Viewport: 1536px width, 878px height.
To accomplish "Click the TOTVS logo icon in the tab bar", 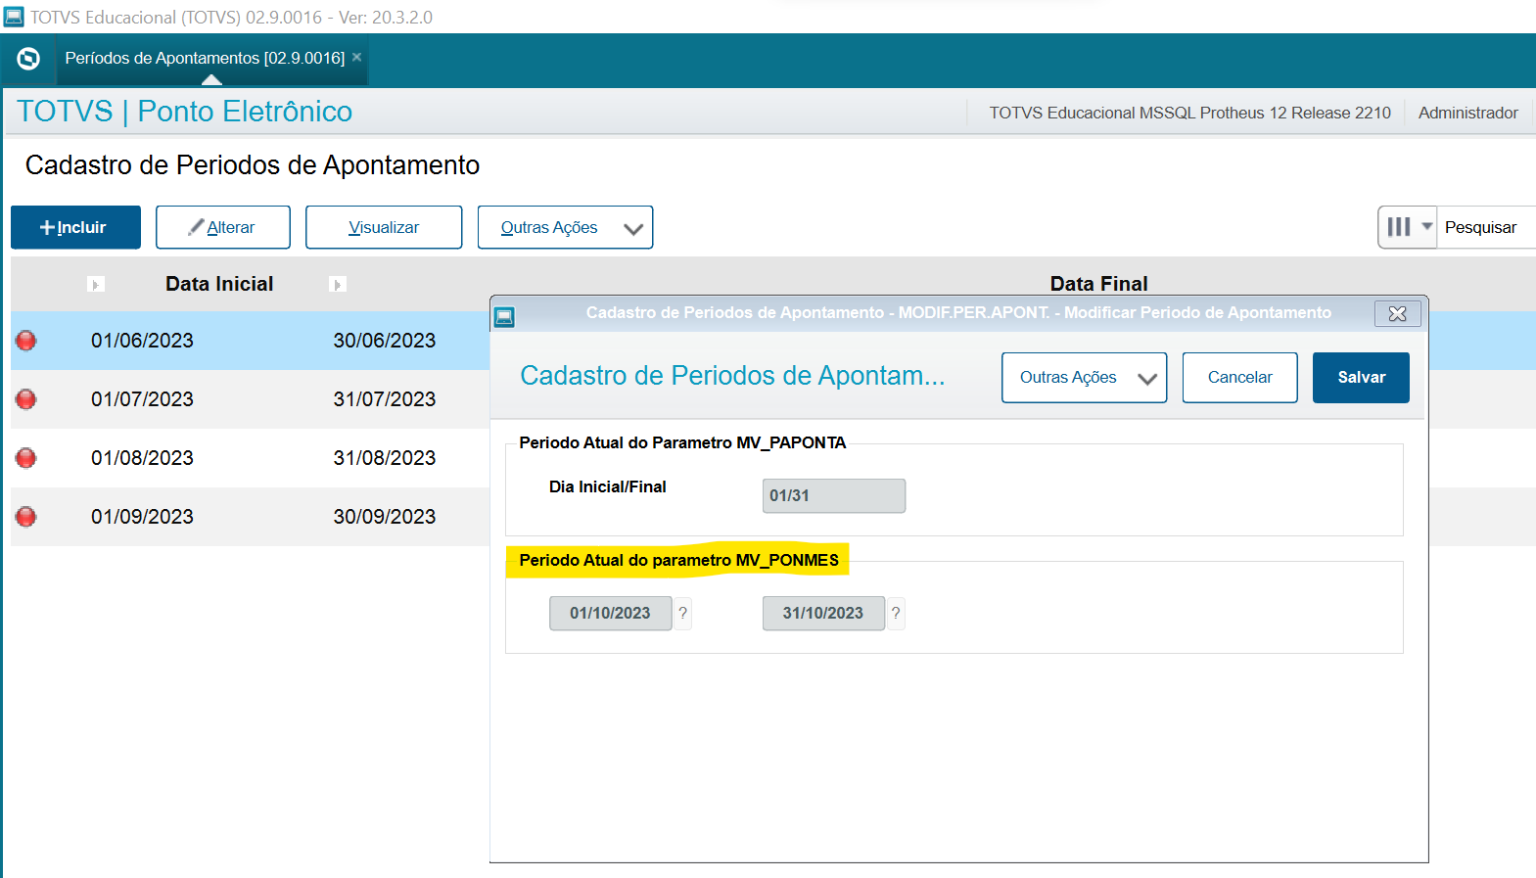I will tap(28, 59).
